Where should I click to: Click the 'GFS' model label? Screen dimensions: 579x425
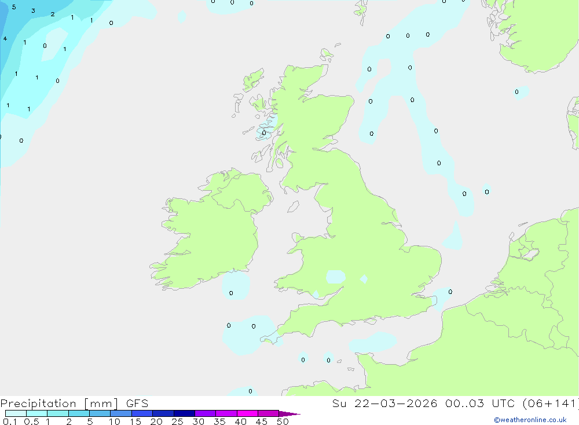click(137, 404)
